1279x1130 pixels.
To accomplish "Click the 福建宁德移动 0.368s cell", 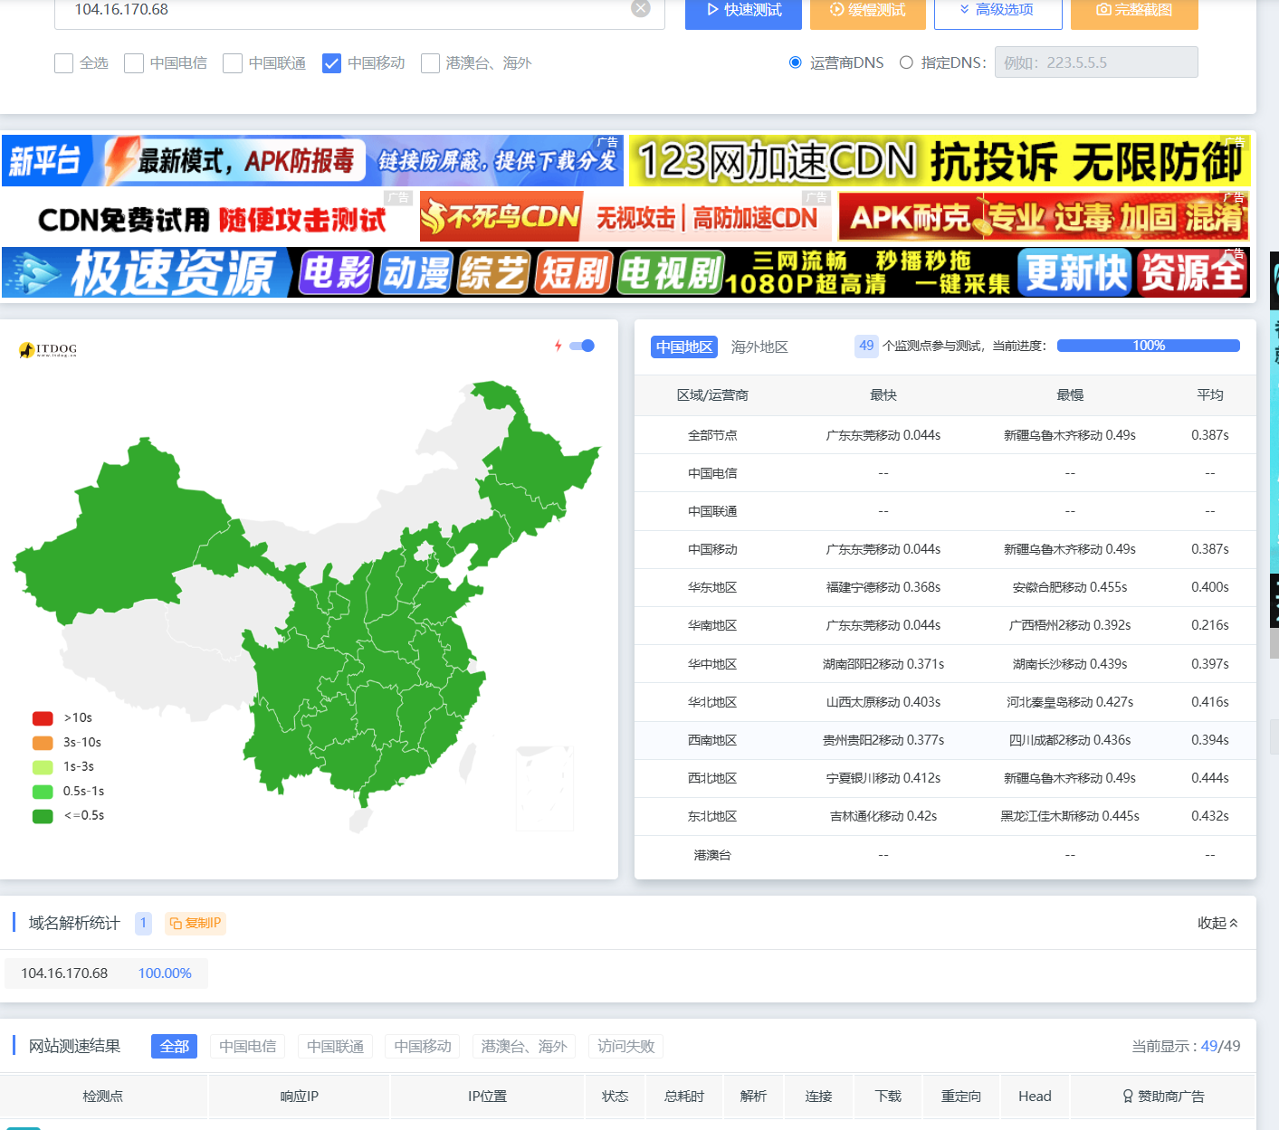I will pyautogui.click(x=883, y=587).
